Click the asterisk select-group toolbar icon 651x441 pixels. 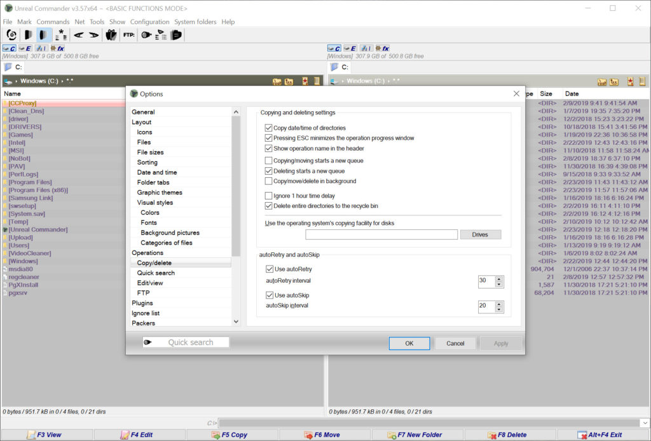point(61,35)
